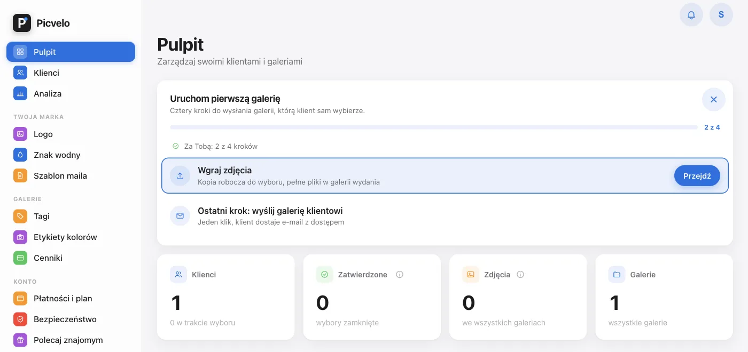Click the Bezpieczeństwo shield icon

tap(20, 319)
